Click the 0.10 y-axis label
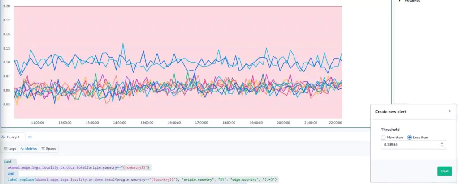 [x=6, y=62]
